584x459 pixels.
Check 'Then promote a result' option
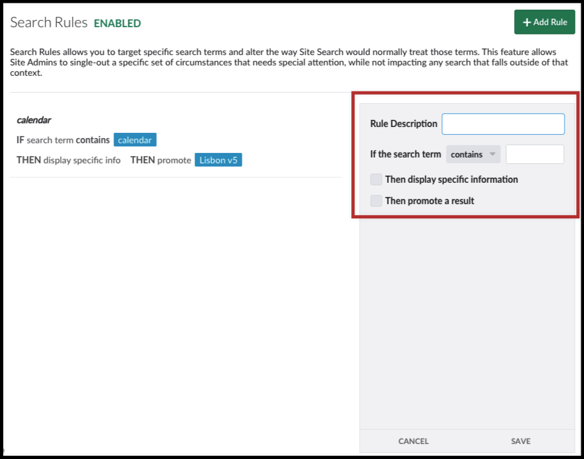(x=376, y=200)
